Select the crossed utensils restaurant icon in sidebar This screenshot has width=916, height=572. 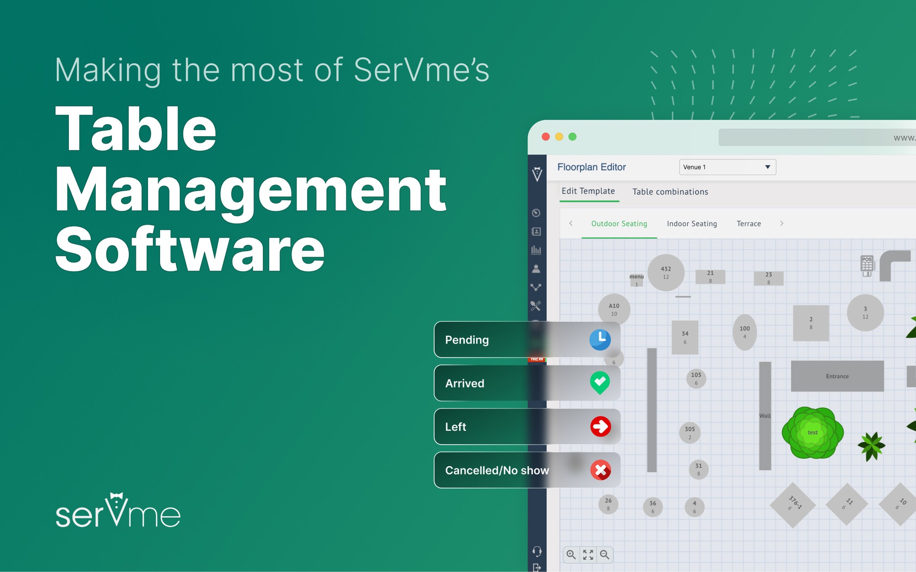click(536, 305)
